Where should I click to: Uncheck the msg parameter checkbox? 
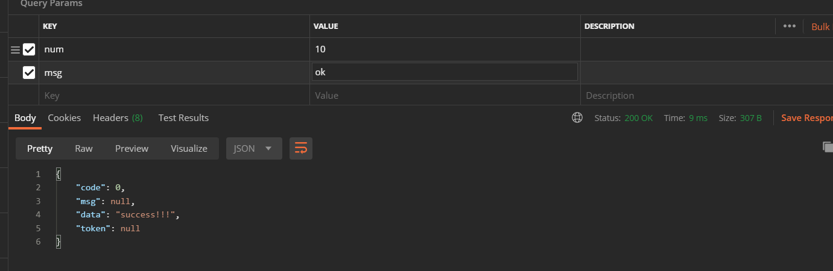tap(29, 73)
